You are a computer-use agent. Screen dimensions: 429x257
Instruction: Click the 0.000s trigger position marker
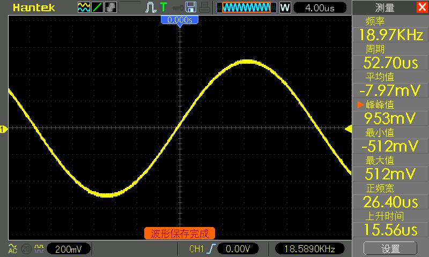click(x=180, y=21)
